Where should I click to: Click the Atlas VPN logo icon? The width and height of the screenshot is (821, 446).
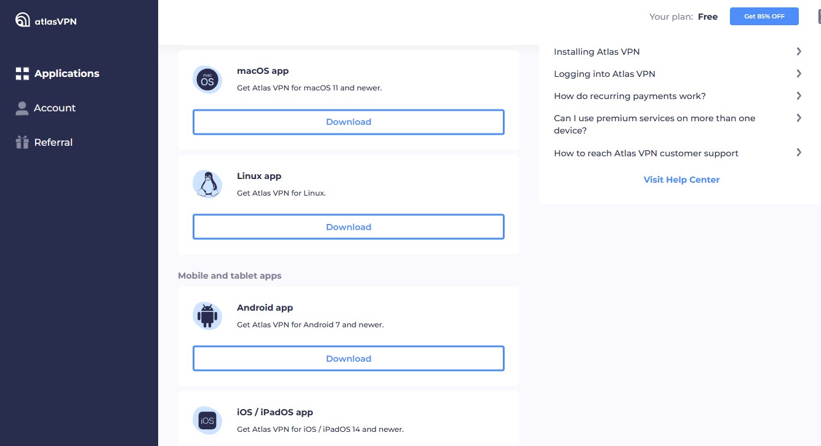pos(22,19)
